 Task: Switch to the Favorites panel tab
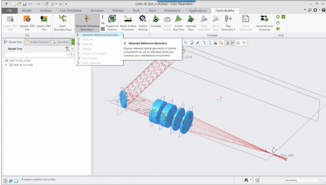coord(60,42)
